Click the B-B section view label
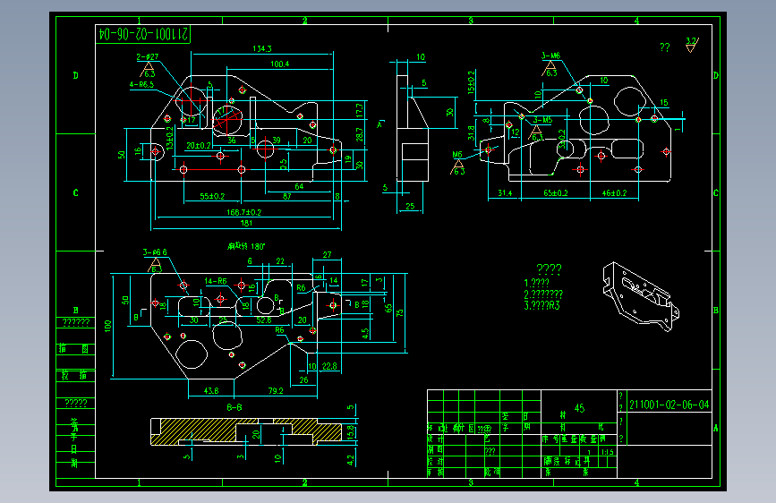This screenshot has width=776, height=503. (235, 407)
